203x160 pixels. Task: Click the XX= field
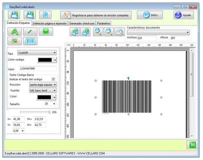coord(40,119)
